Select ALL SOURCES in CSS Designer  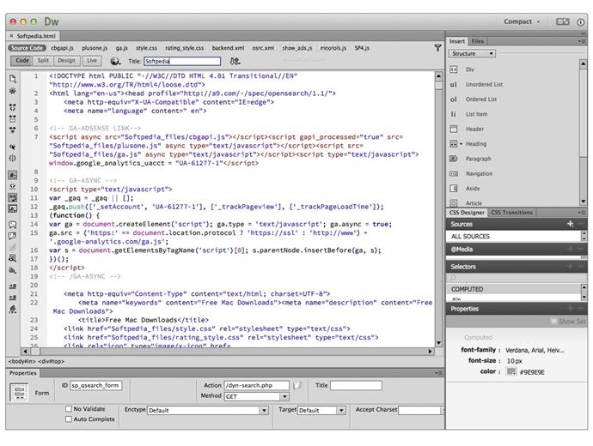click(x=513, y=236)
